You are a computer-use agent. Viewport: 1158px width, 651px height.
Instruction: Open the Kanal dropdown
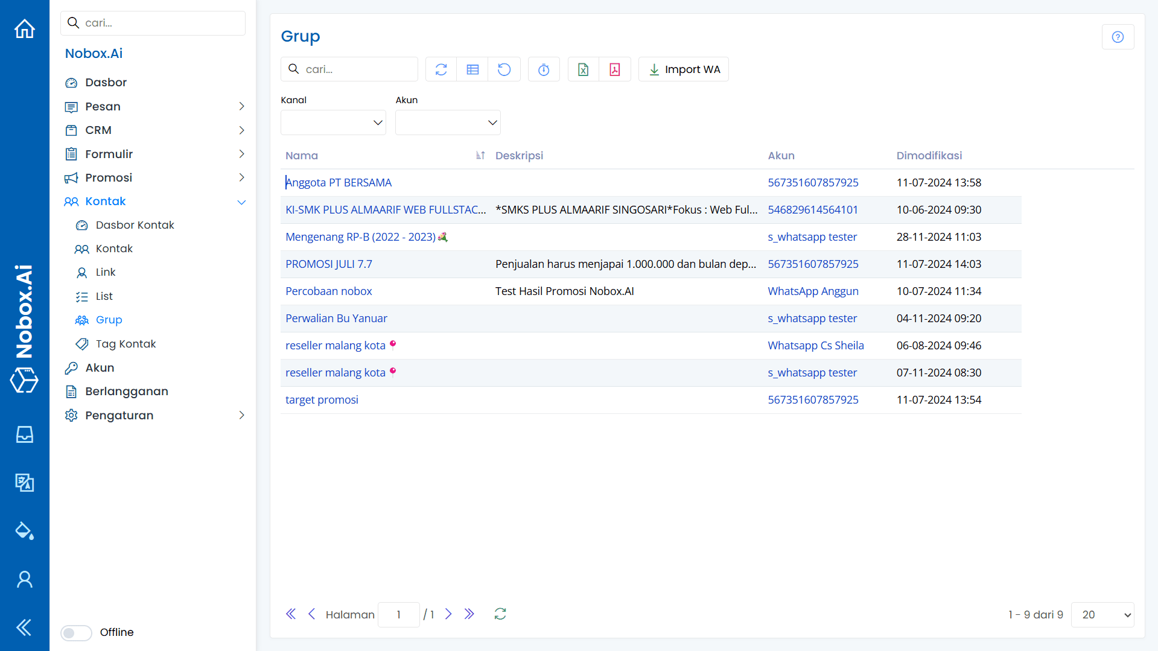pos(333,122)
